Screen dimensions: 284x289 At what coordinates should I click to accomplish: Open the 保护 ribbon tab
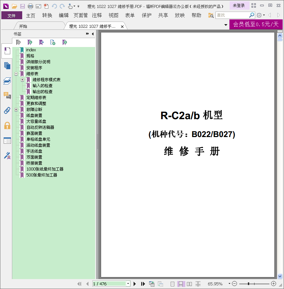click(x=146, y=16)
